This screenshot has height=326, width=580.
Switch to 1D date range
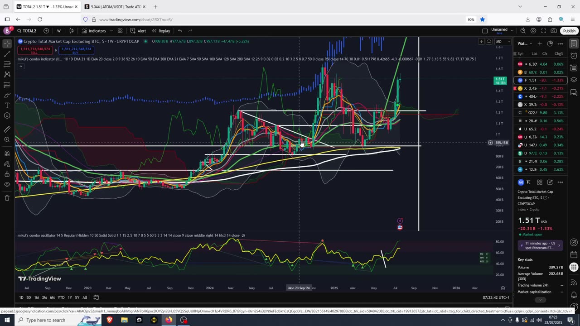(21, 297)
